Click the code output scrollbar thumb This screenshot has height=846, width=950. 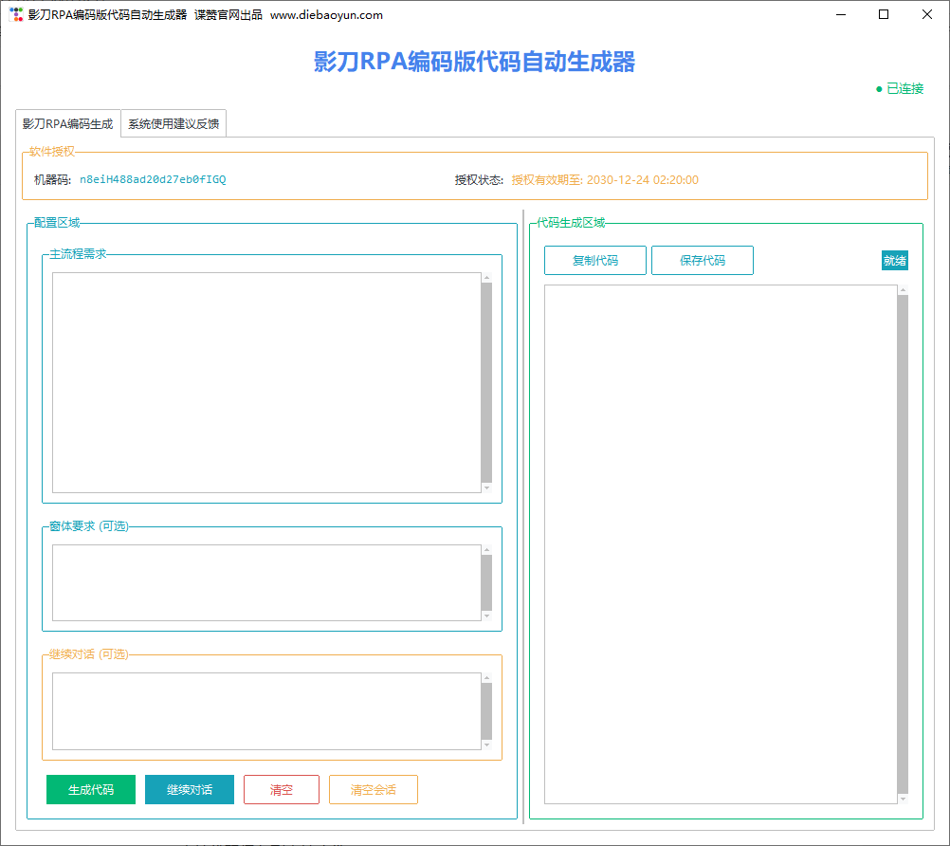[x=903, y=544]
